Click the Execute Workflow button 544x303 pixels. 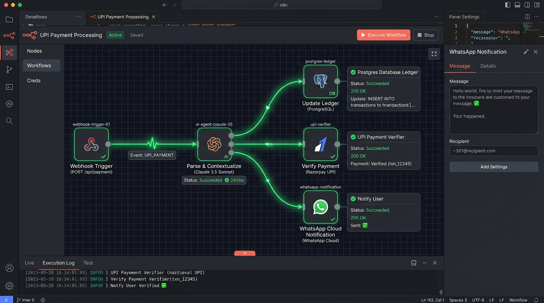pos(383,35)
